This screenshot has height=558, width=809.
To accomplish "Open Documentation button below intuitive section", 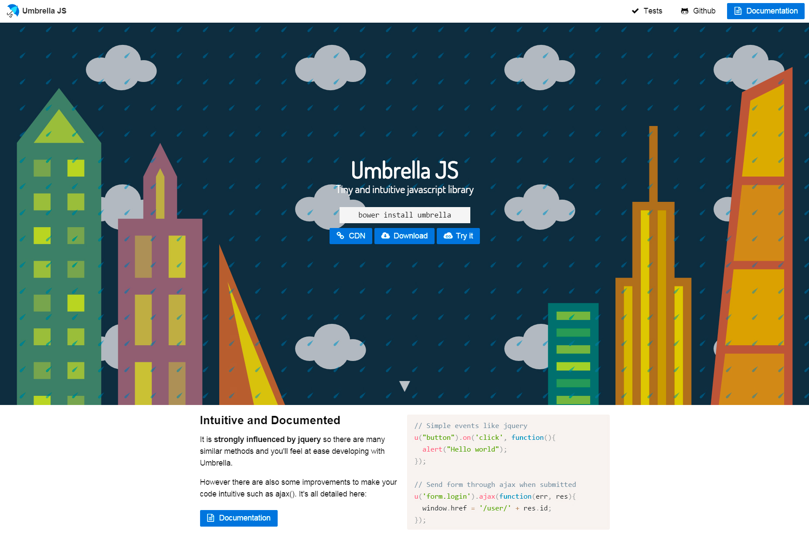I will tap(239, 518).
